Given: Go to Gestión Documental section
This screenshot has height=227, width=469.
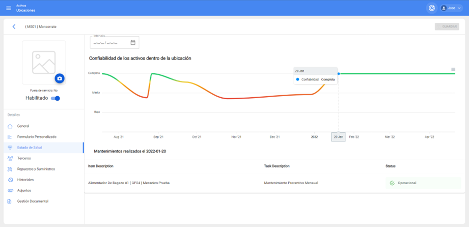Looking at the screenshot, I should click(33, 201).
